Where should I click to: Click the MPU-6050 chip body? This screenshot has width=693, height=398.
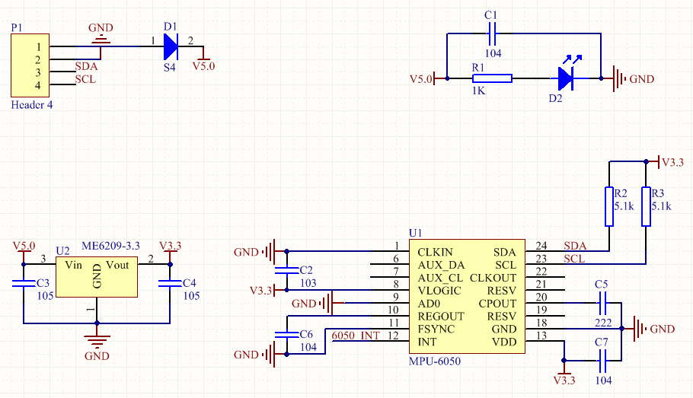[467, 296]
